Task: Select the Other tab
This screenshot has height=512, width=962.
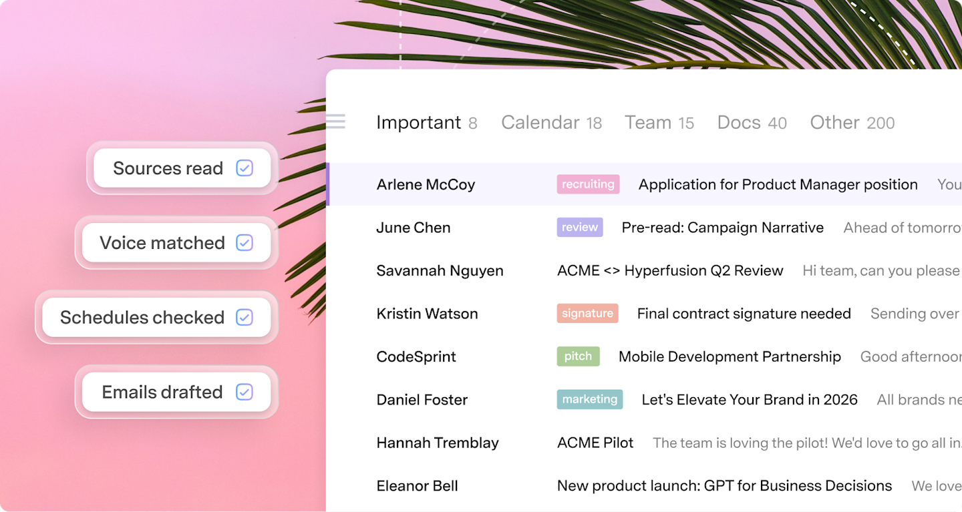Action: click(852, 123)
